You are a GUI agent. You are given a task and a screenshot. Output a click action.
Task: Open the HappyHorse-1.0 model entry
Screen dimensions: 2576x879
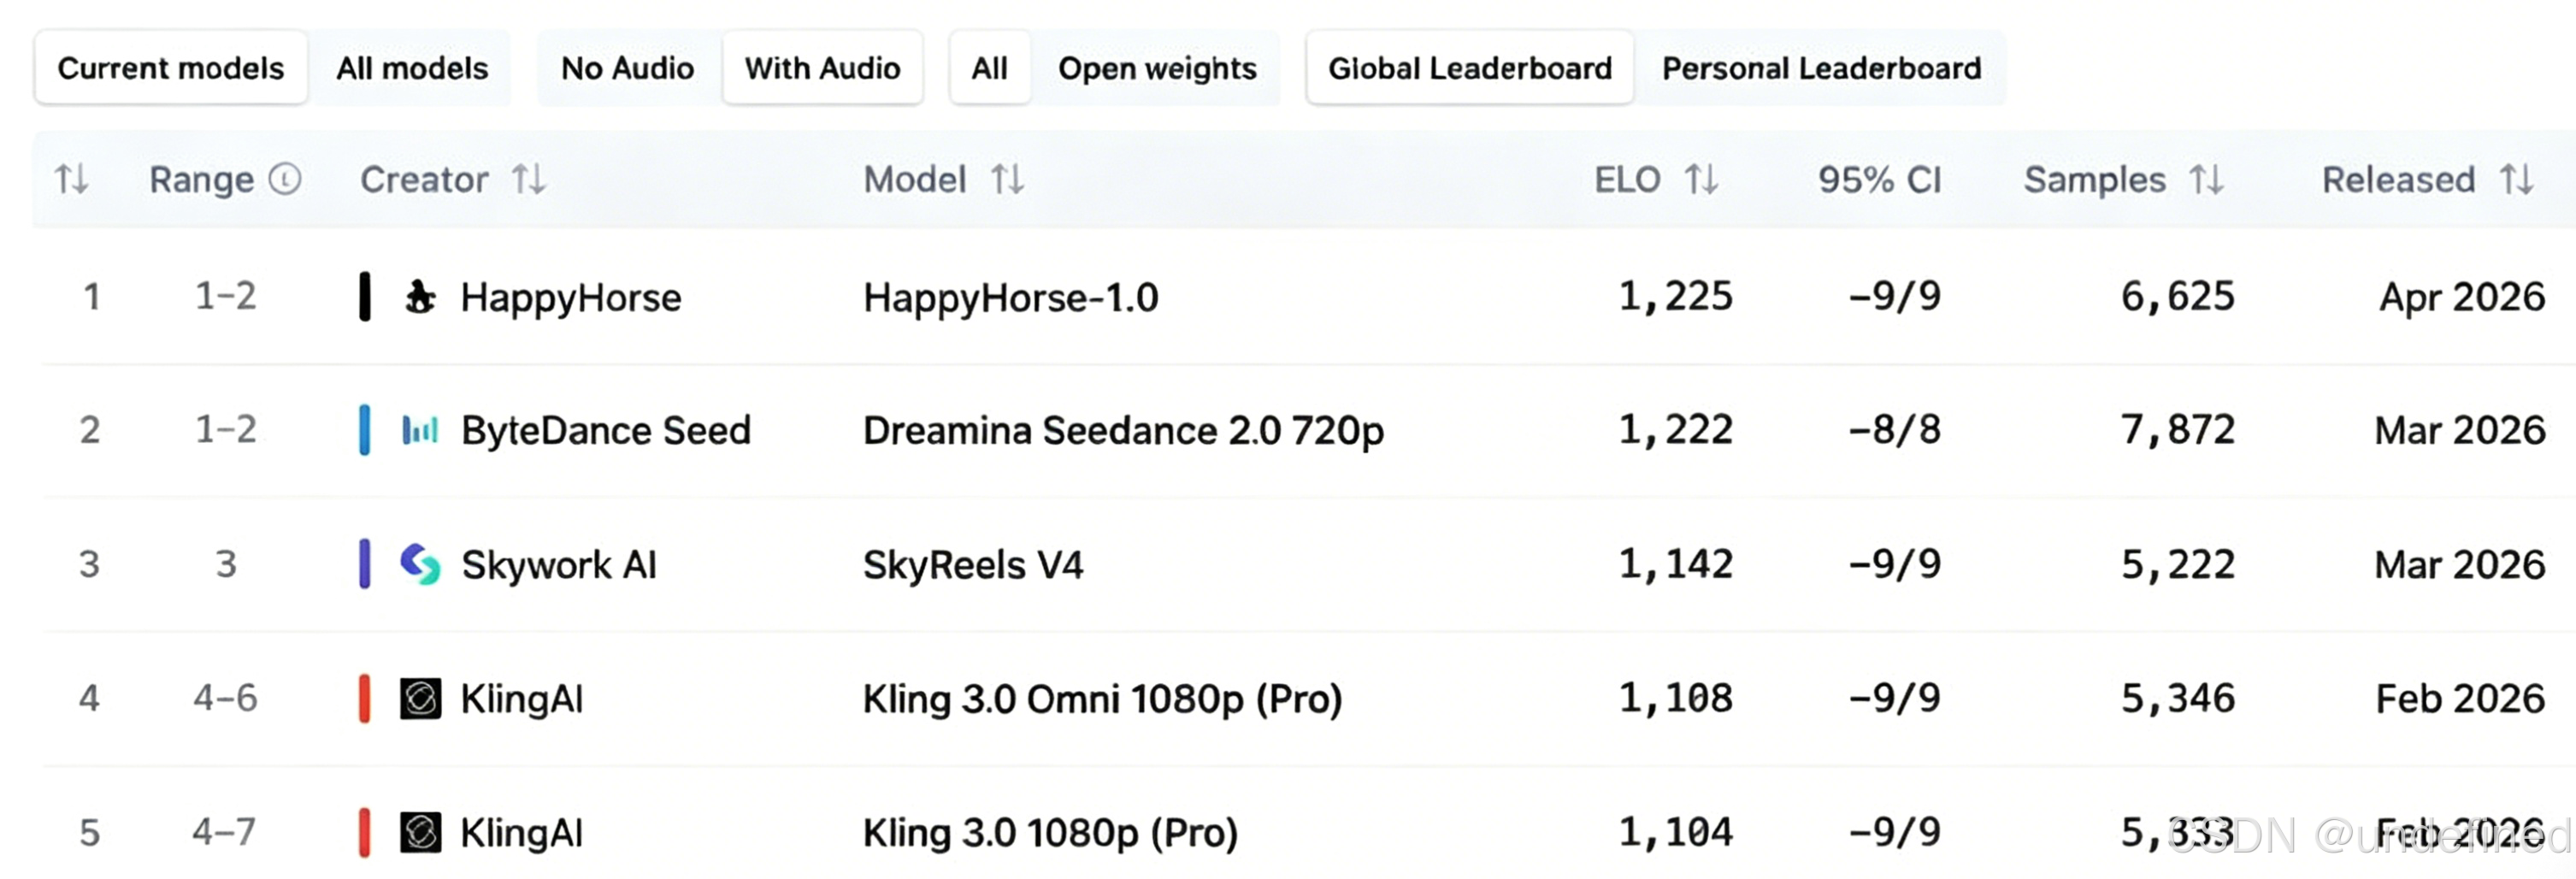(1010, 298)
